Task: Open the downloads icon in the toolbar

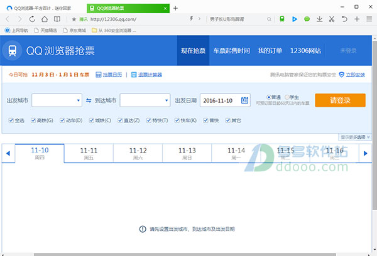Action: coord(319,19)
